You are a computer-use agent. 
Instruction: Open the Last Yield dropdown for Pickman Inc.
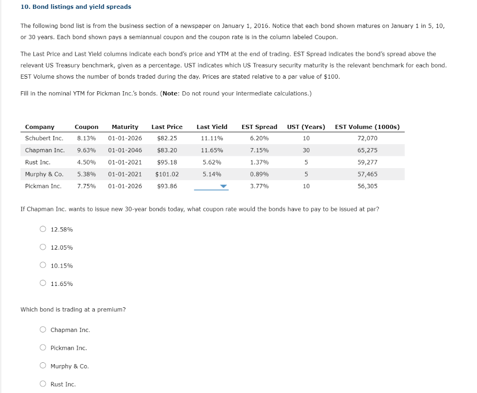pyautogui.click(x=225, y=186)
